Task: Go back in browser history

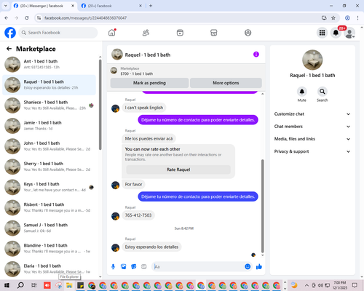Action: click(x=7, y=17)
